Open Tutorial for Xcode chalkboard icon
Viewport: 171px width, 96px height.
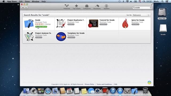(x=93, y=23)
